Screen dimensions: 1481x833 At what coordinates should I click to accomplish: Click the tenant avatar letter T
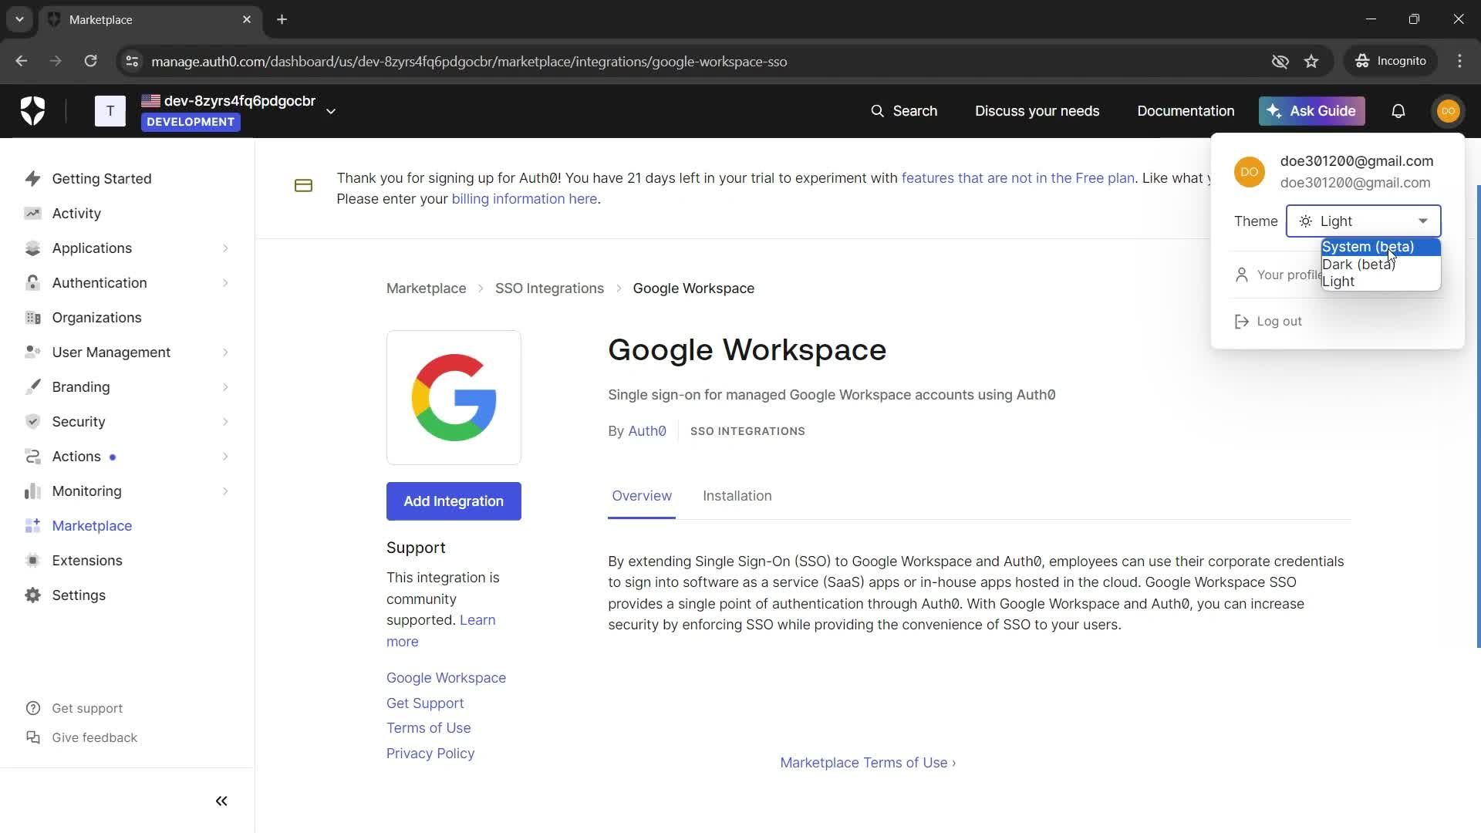click(110, 111)
